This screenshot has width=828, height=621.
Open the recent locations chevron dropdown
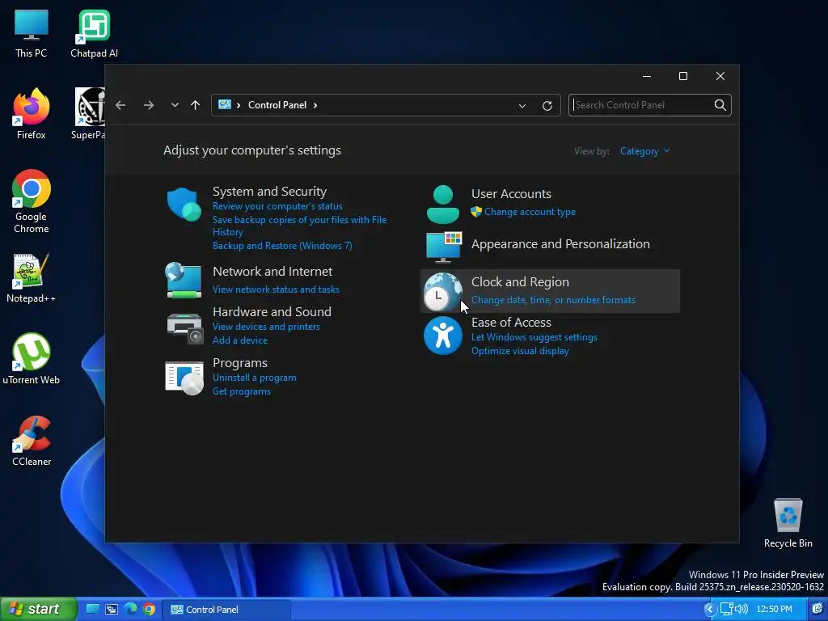click(175, 105)
